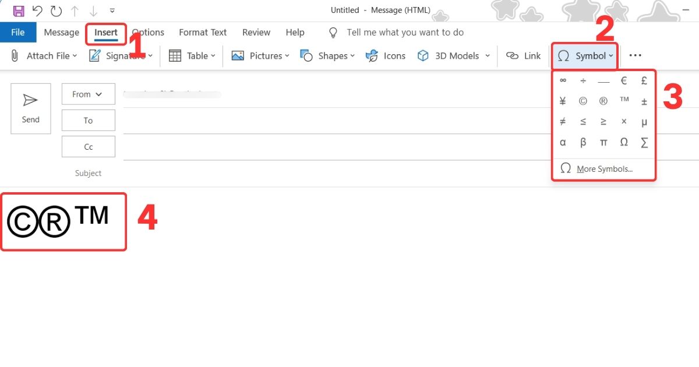Click the Send button
Screen dimensions: 699x367
pos(30,108)
